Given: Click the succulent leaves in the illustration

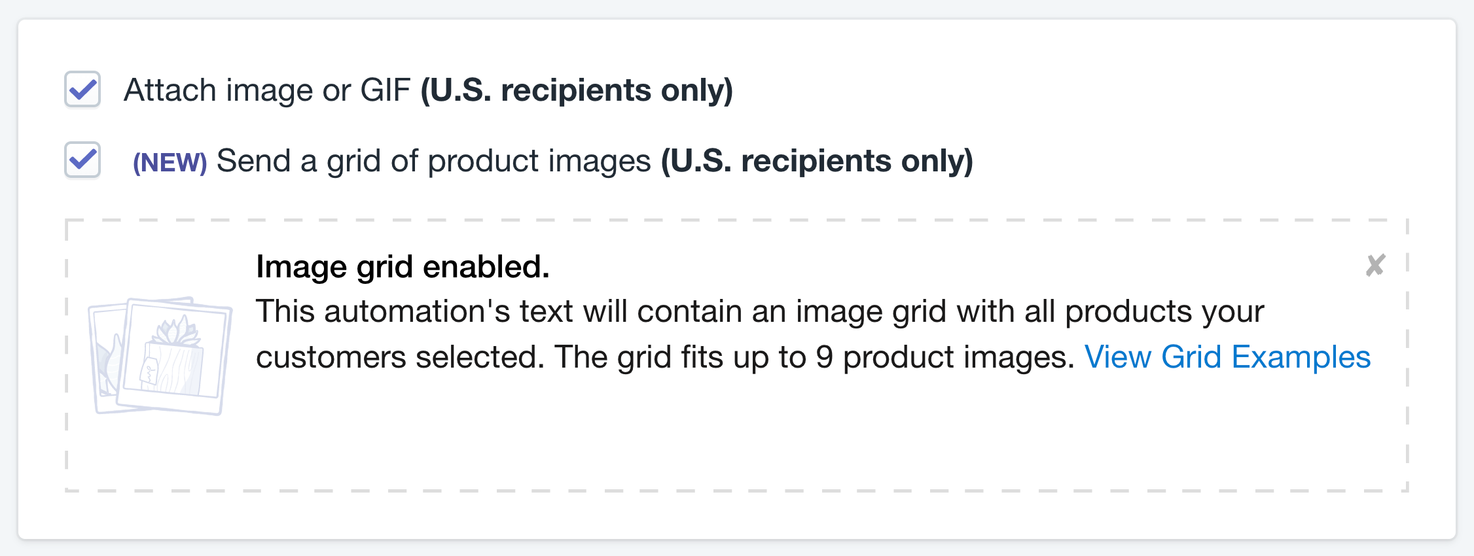Looking at the screenshot, I should 175,330.
